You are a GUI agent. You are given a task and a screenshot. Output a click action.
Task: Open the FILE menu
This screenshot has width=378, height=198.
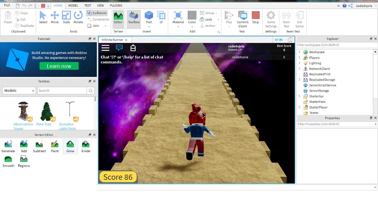click(7, 5)
